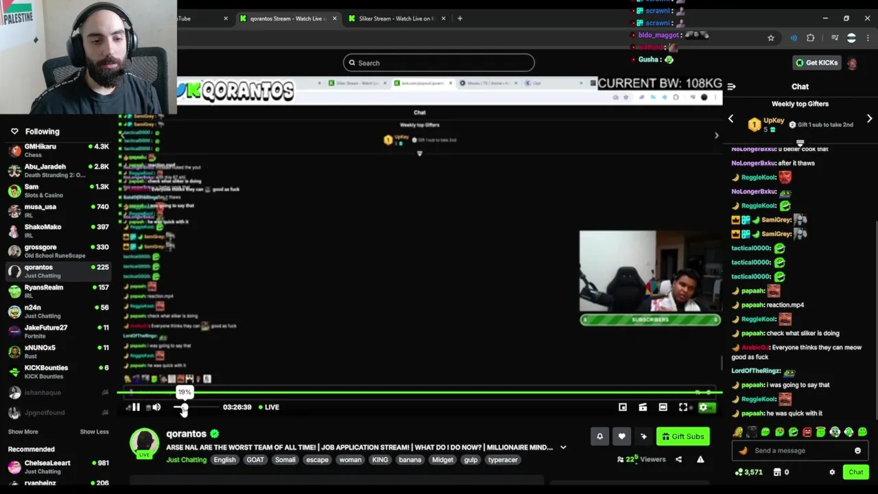Open n24n Just Chatting channel
The width and height of the screenshot is (878, 494).
pyautogui.click(x=58, y=311)
